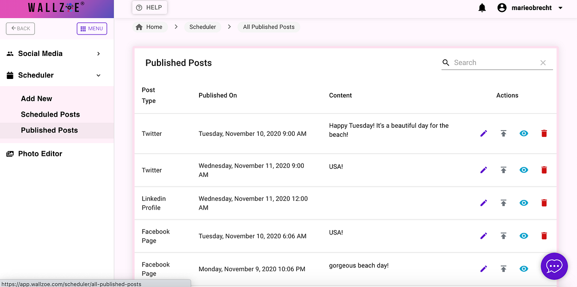Select Add New under Scheduler
Screen dimensions: 577x287
point(36,99)
